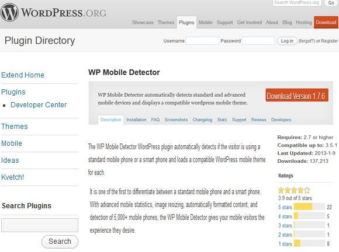
Task: Focus the Password input field
Action: click(258, 41)
